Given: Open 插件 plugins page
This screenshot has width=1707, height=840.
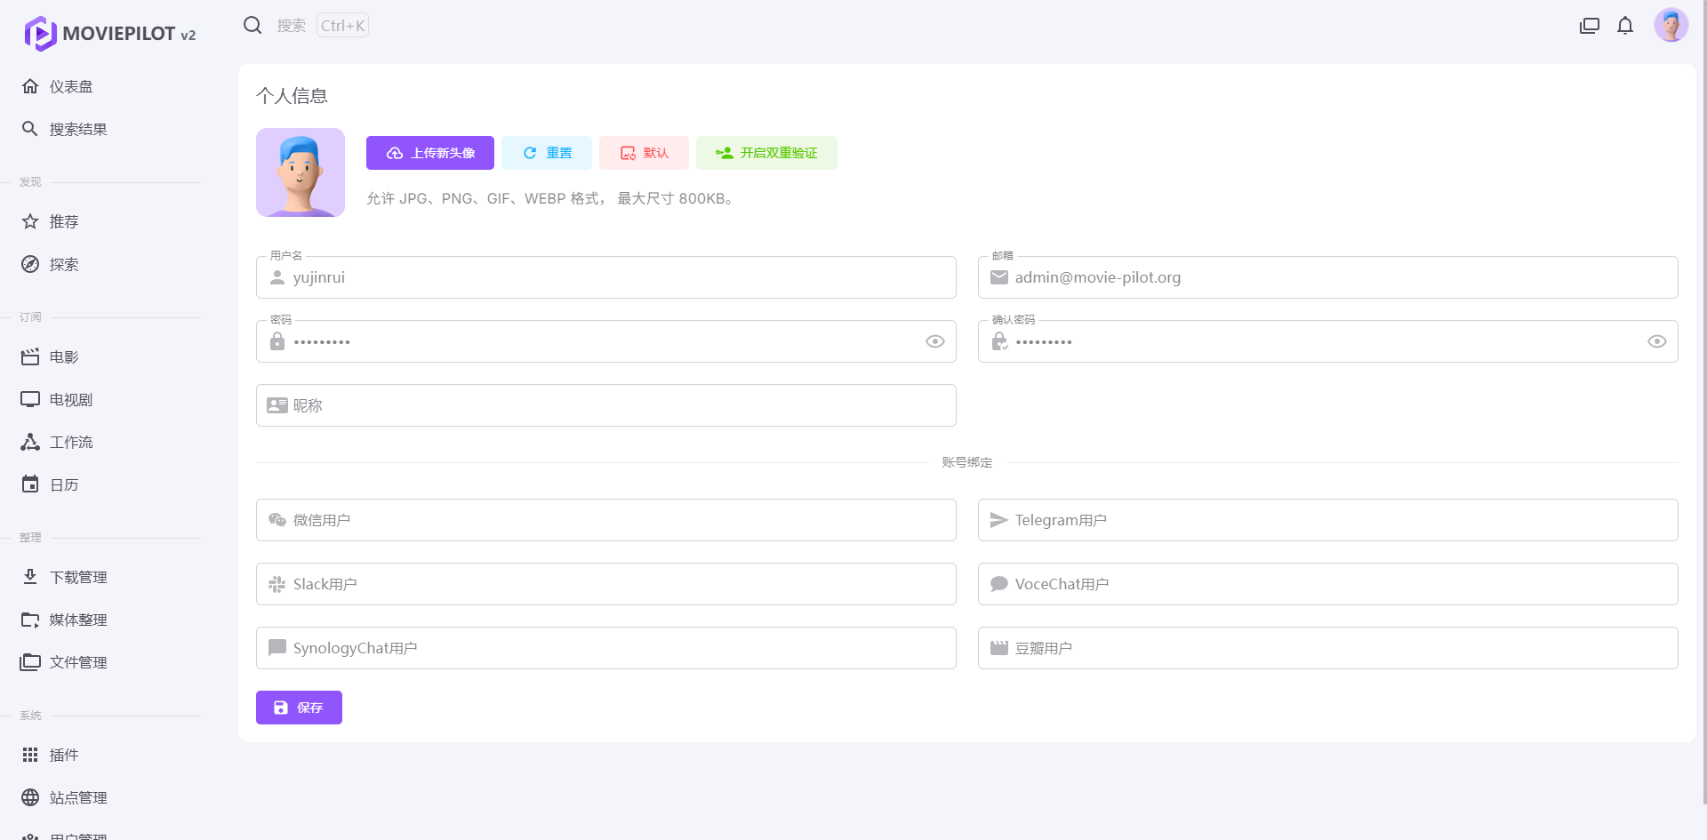Looking at the screenshot, I should tap(64, 755).
